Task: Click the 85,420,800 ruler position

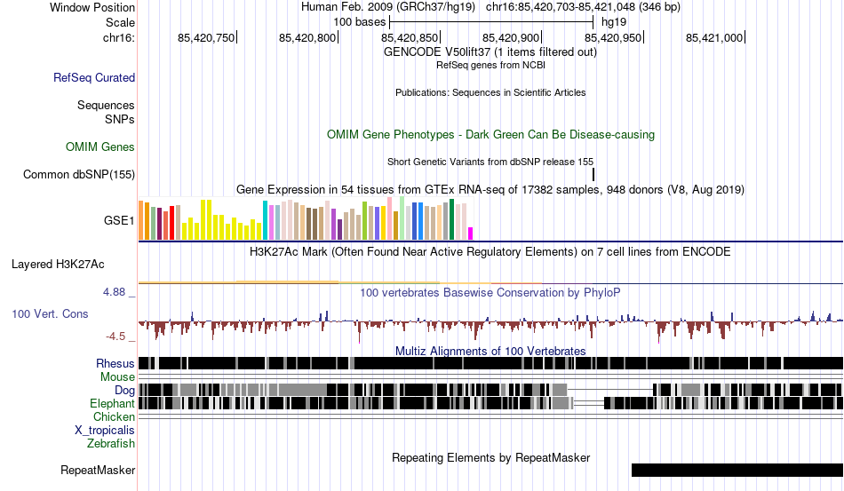Action: [x=308, y=37]
